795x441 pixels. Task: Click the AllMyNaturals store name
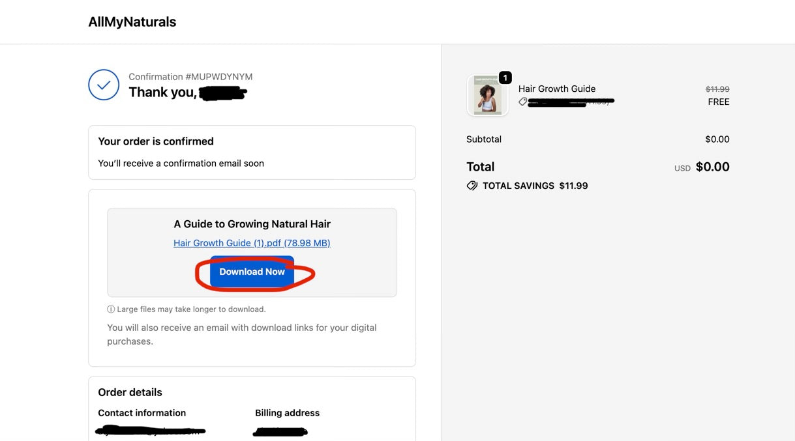132,22
